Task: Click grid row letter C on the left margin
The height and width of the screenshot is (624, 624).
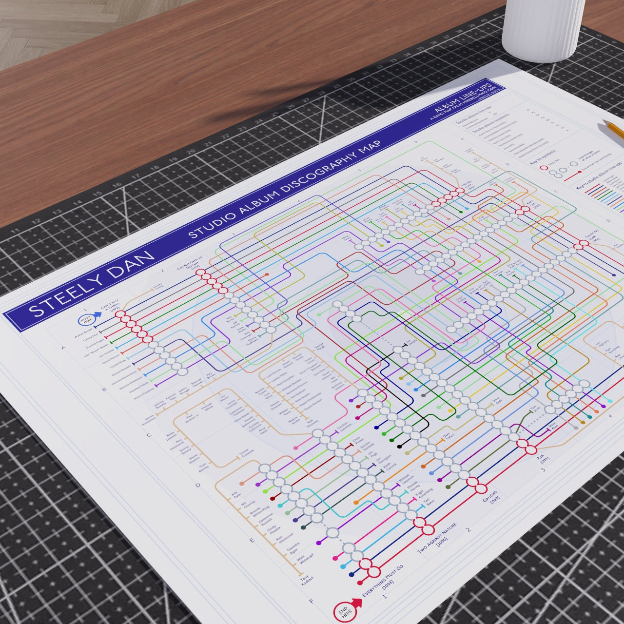Action: pyautogui.click(x=149, y=434)
